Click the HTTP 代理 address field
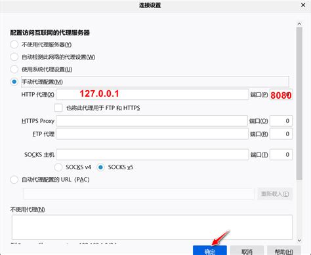The height and width of the screenshot is (255, 311). coord(152,94)
